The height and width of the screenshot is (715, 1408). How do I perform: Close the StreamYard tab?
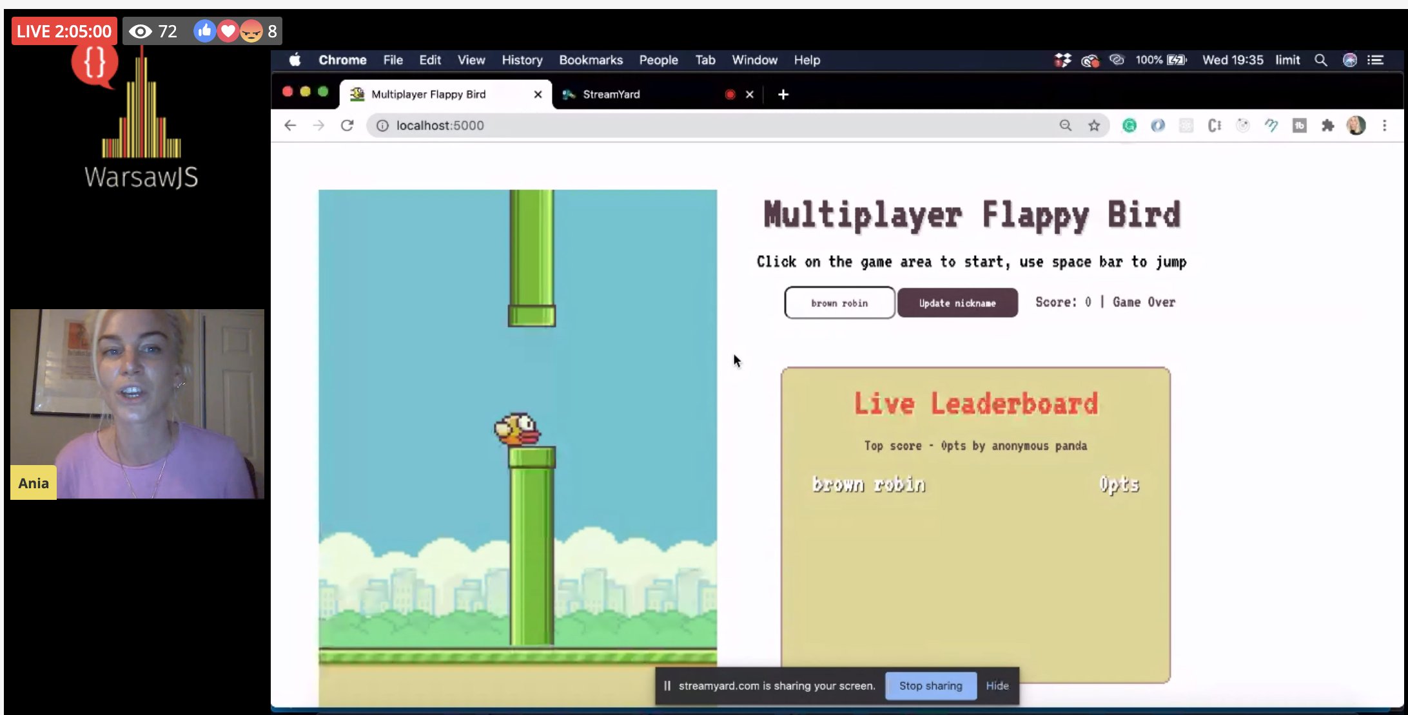(x=750, y=94)
